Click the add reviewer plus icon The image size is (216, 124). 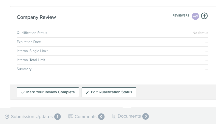pyautogui.click(x=204, y=16)
